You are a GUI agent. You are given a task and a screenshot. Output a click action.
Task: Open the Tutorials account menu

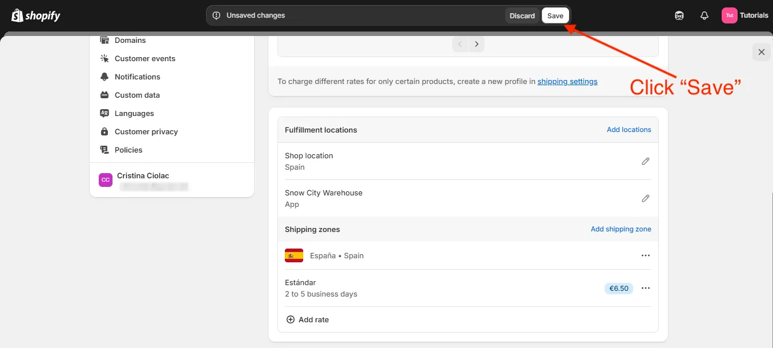(x=745, y=15)
